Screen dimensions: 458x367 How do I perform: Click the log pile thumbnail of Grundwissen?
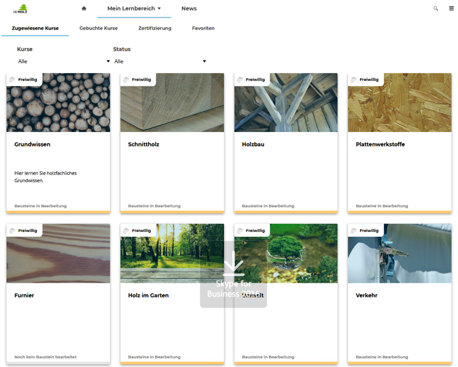(x=58, y=102)
